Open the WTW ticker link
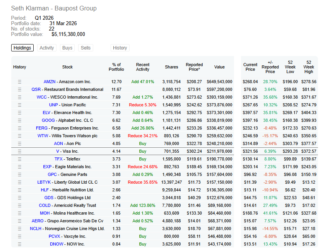The image size is (323, 249). tap(43, 136)
